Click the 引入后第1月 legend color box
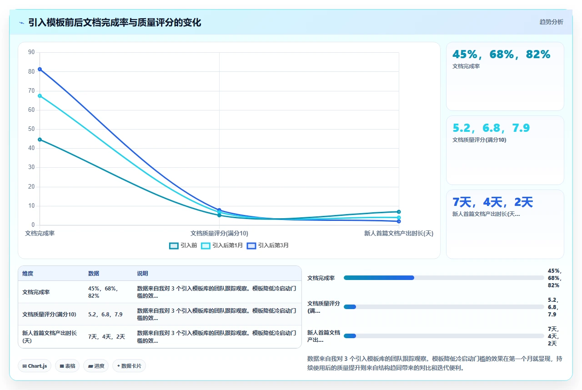 click(x=206, y=245)
